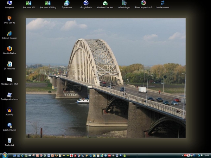This screenshot has width=211, height=158.
Task: Select the Spacerman desktop icon
Action: pos(67,3)
